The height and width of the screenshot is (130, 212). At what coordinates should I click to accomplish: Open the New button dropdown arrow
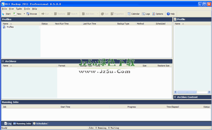coord(24,14)
